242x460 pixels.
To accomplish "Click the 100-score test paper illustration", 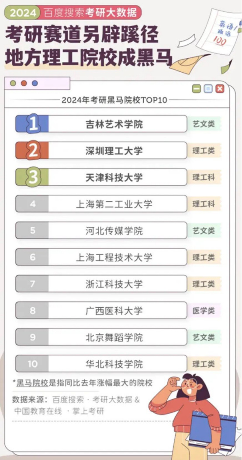I will coord(219,32).
